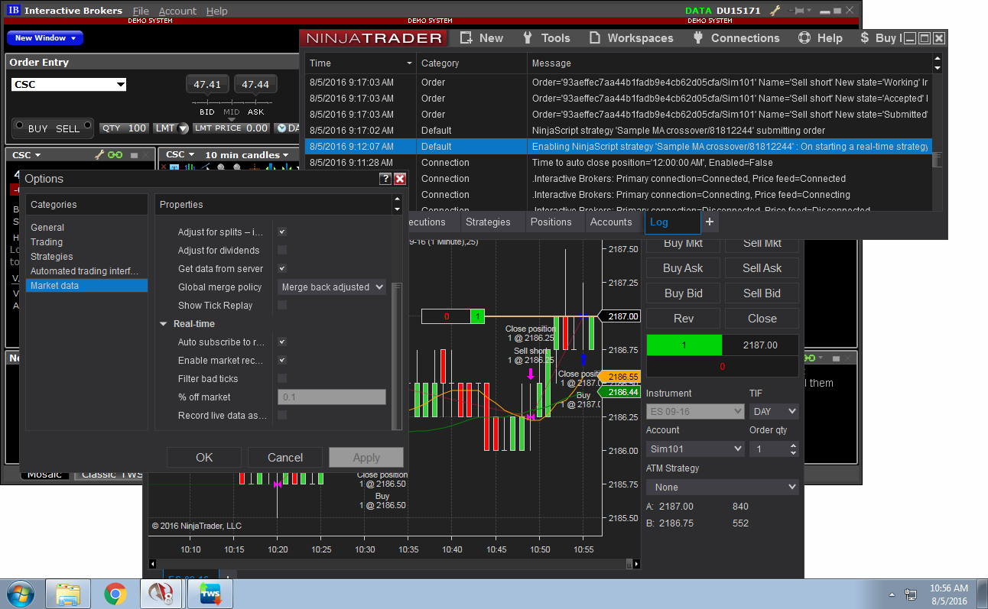Enable Filter bad ticks checkbox
988x609 pixels.
click(282, 378)
